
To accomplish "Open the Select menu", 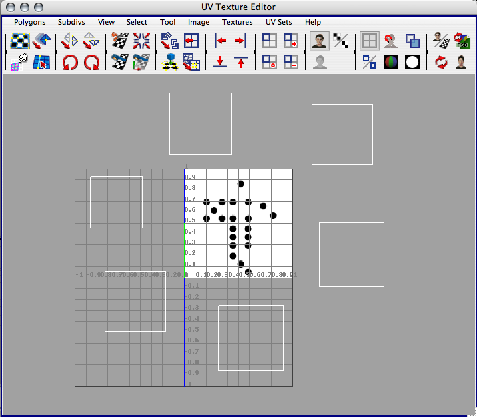I will pos(137,22).
